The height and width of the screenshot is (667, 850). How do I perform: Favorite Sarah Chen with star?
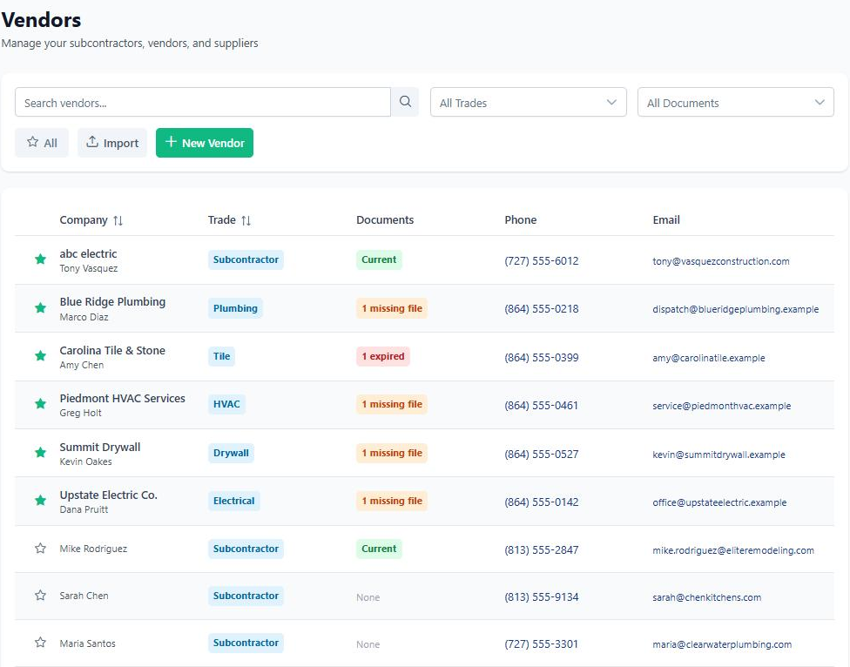pos(40,596)
